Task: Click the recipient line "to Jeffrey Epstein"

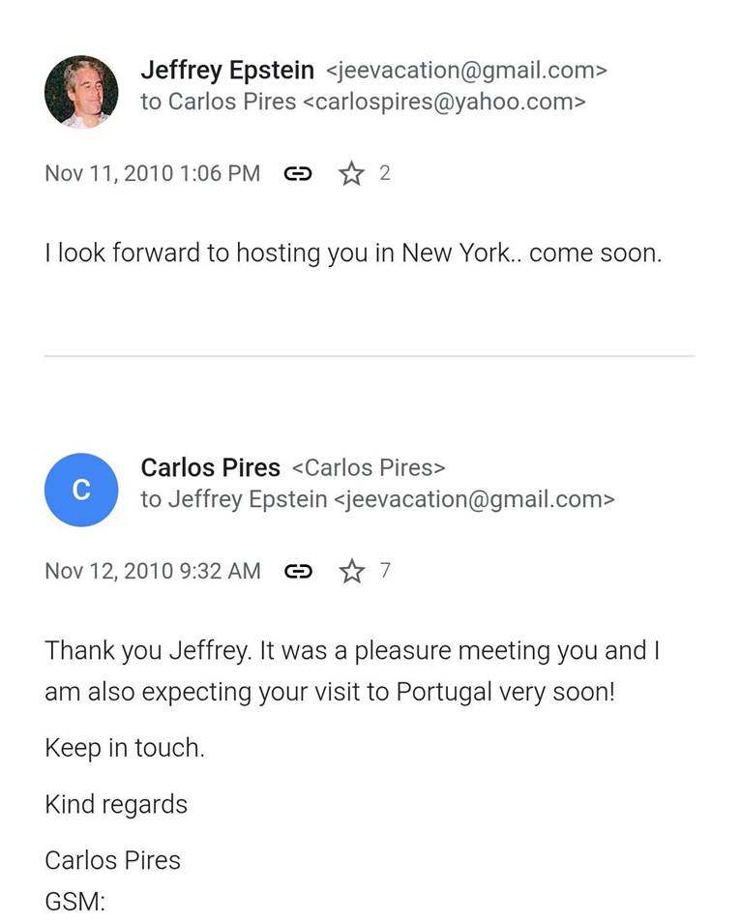Action: click(x=234, y=500)
